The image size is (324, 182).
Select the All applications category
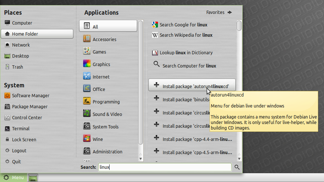pyautogui.click(x=108, y=26)
